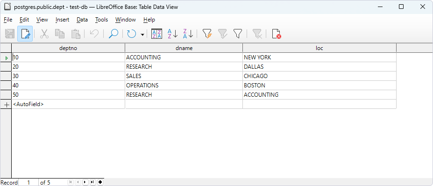The height and width of the screenshot is (186, 433).
Task: Select the row header of deptno 20
Action: pos(6,67)
